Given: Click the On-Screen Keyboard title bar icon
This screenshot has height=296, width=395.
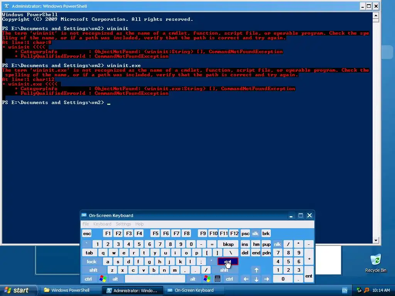Looking at the screenshot, I should (84, 215).
